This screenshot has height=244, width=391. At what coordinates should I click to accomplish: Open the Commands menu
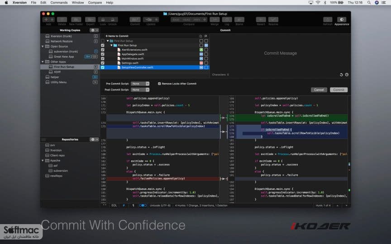(59, 3)
